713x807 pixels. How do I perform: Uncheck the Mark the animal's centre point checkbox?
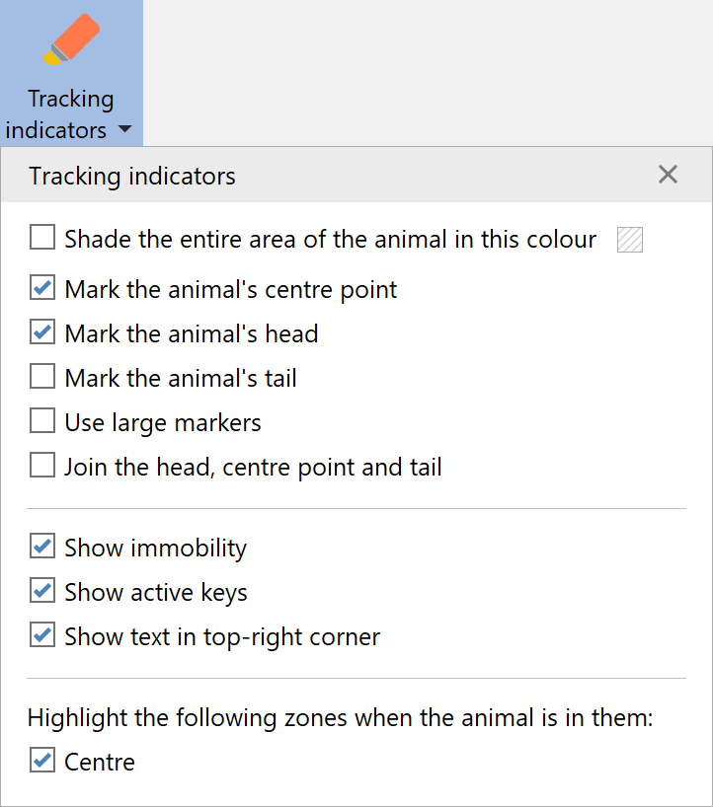[x=42, y=289]
